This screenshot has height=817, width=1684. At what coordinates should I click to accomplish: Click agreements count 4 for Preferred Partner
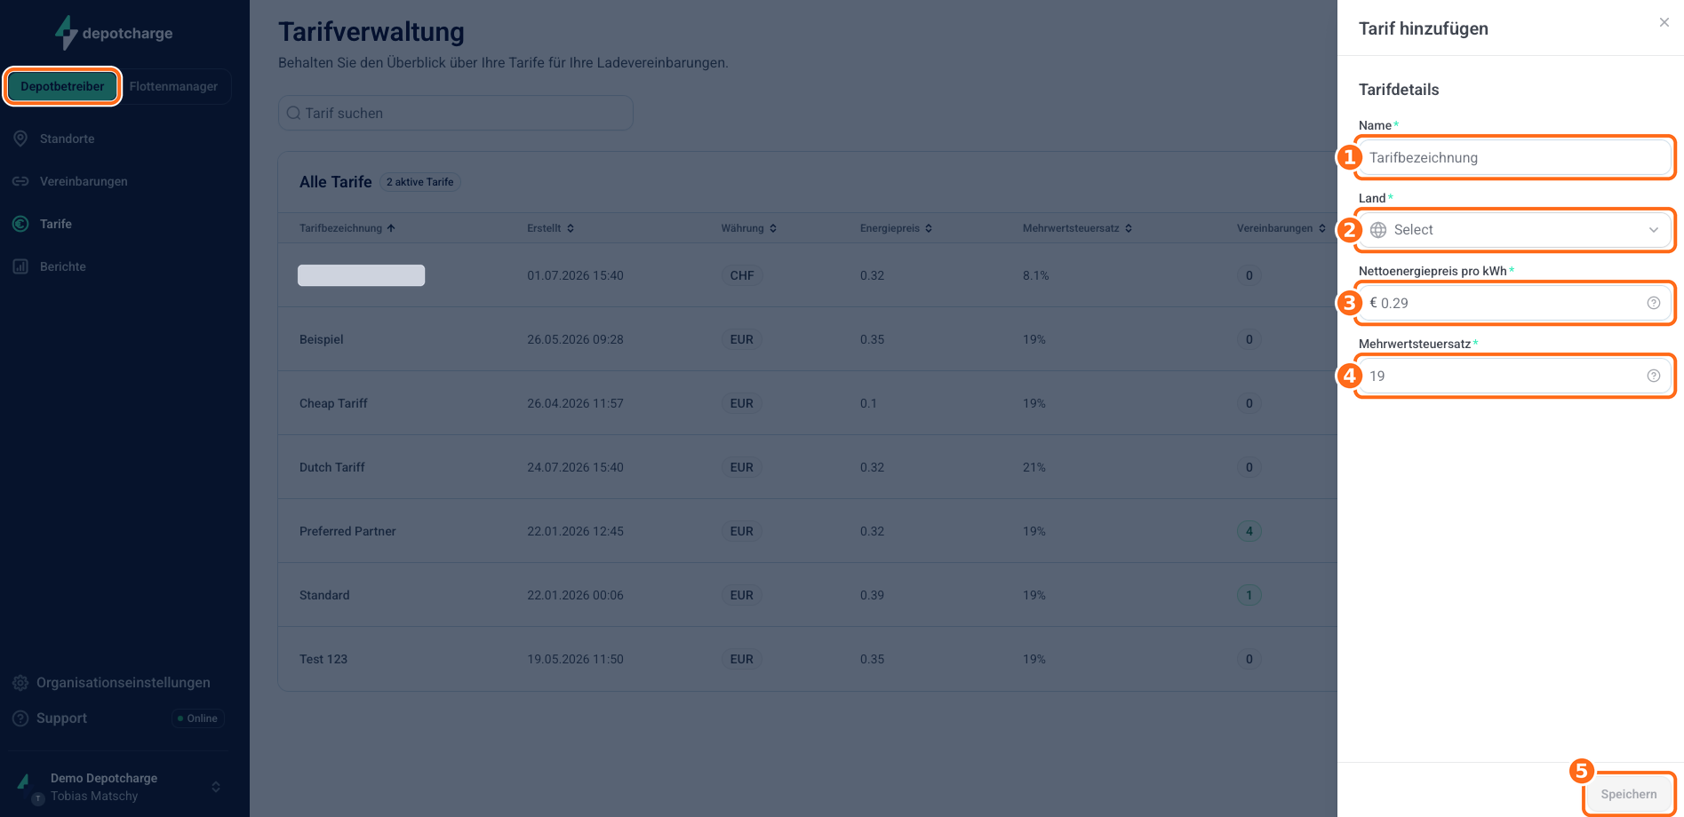[x=1249, y=531]
